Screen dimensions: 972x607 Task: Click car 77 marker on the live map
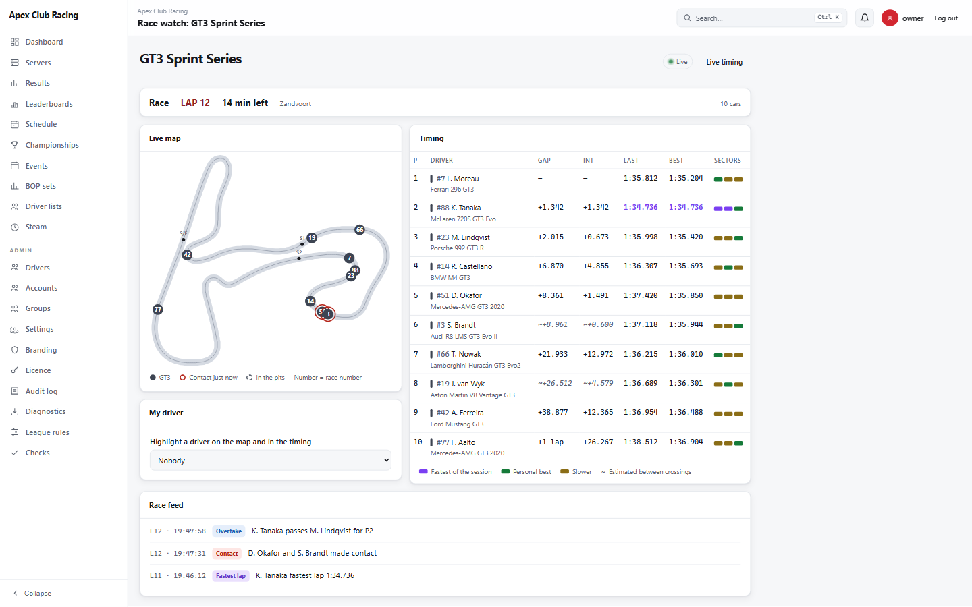pos(158,310)
